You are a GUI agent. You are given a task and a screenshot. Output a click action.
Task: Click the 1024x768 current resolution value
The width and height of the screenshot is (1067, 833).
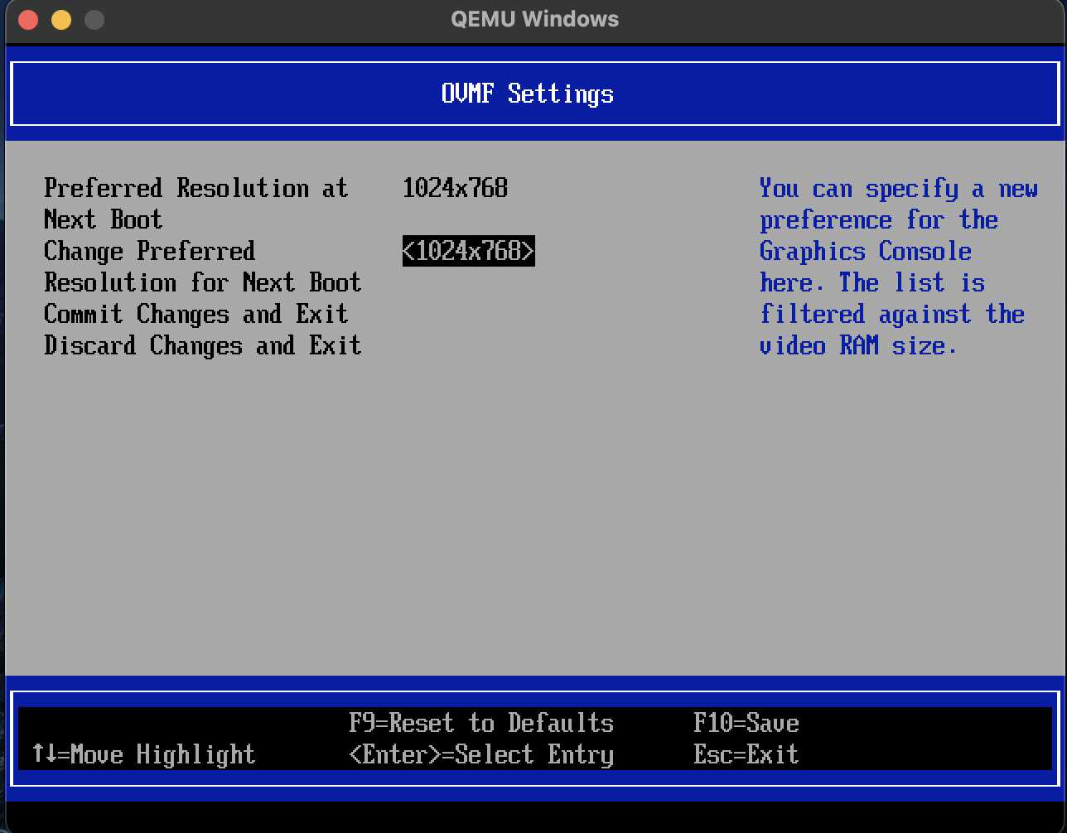[x=455, y=188]
